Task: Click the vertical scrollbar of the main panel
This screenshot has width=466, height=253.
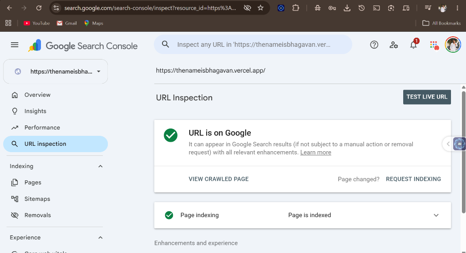Action: tap(463, 152)
